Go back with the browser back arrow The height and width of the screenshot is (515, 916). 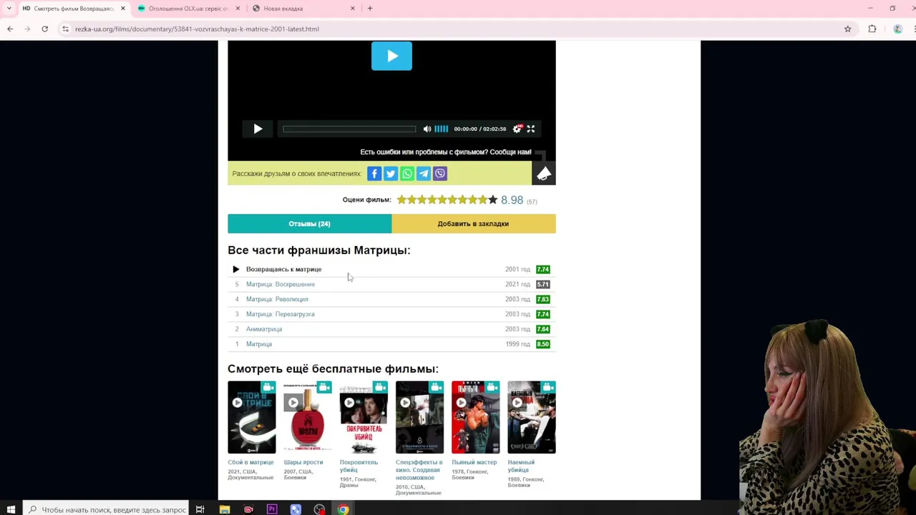pos(10,29)
